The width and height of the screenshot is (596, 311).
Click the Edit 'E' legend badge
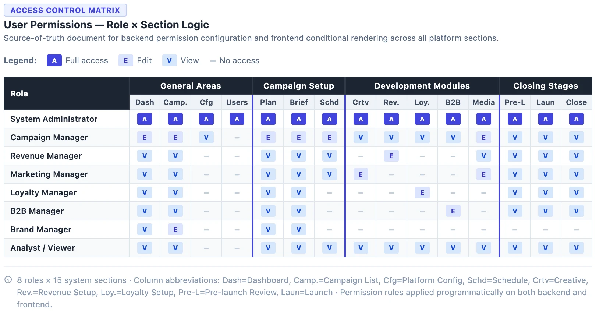(125, 60)
